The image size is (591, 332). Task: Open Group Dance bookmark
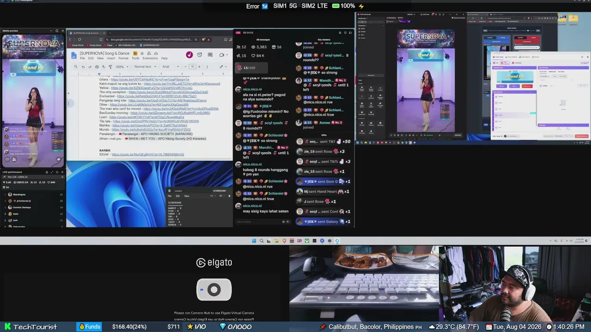pyautogui.click(x=94, y=45)
